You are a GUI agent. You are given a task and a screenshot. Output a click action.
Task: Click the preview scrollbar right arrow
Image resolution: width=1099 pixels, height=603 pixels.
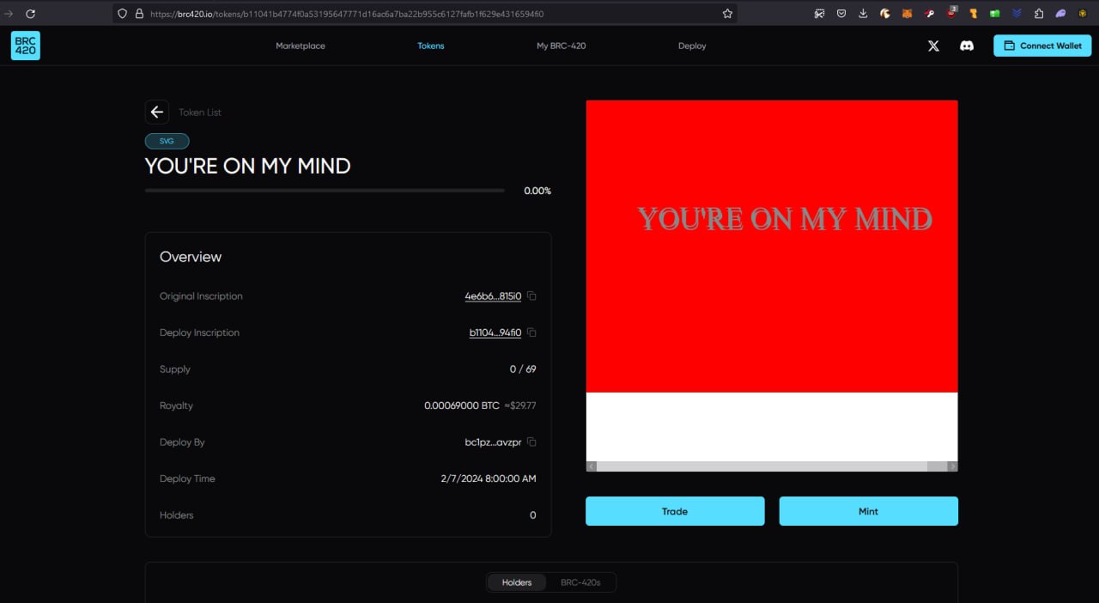[952, 466]
